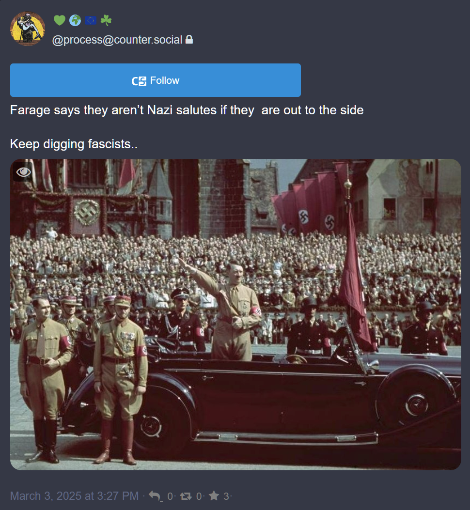Click the CS logo on the Follow button
The height and width of the screenshot is (510, 470).
[x=139, y=81]
